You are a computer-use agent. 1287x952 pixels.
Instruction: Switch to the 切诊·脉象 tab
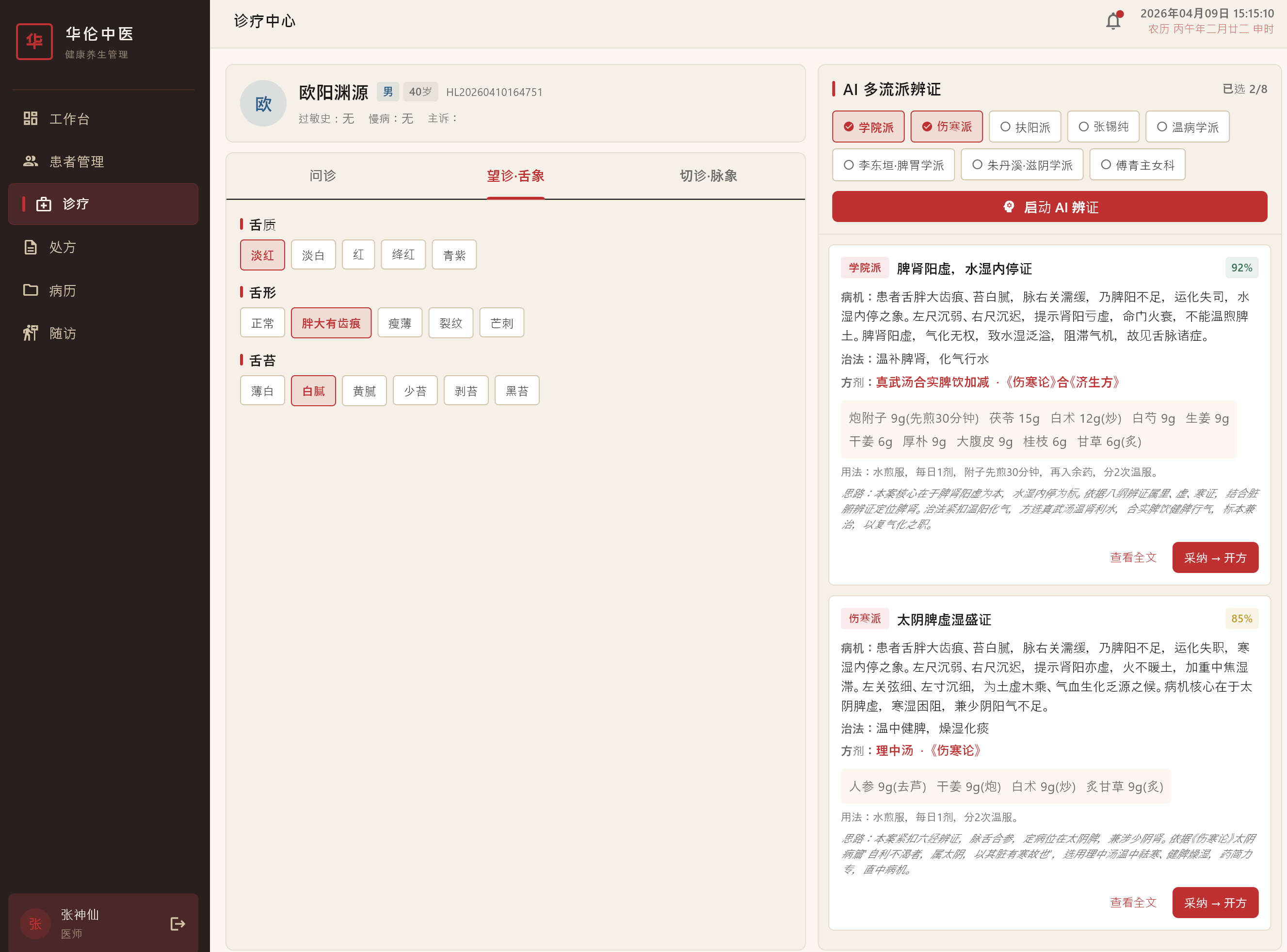[708, 176]
